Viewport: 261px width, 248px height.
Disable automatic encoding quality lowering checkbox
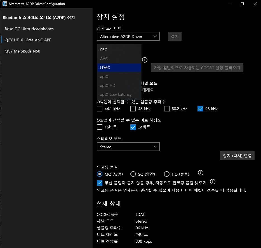(x=99, y=183)
